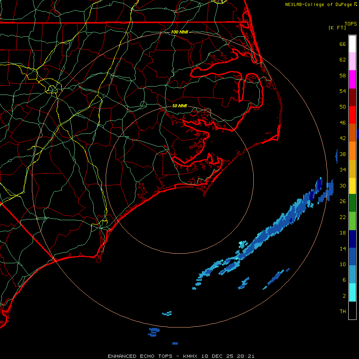Click the dark red (maroon) legend swatch
The height and width of the screenshot is (359, 359).
coord(352,97)
